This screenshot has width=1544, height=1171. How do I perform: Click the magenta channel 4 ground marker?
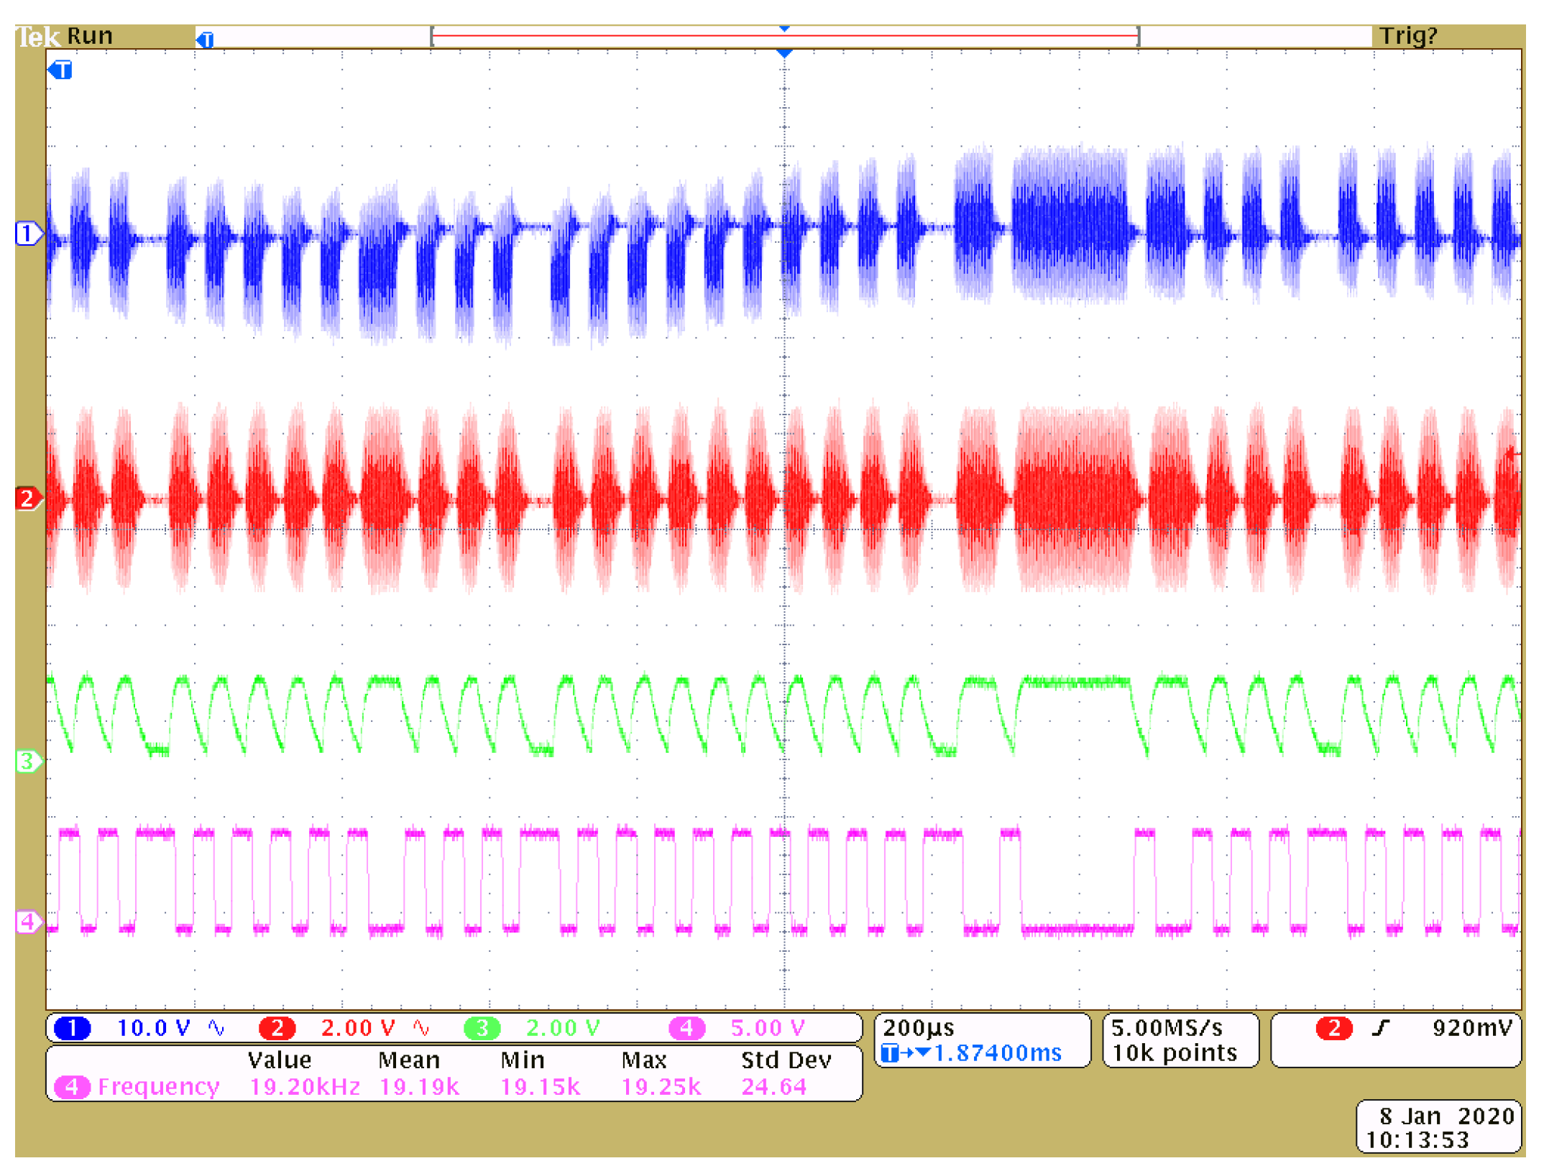(x=27, y=922)
